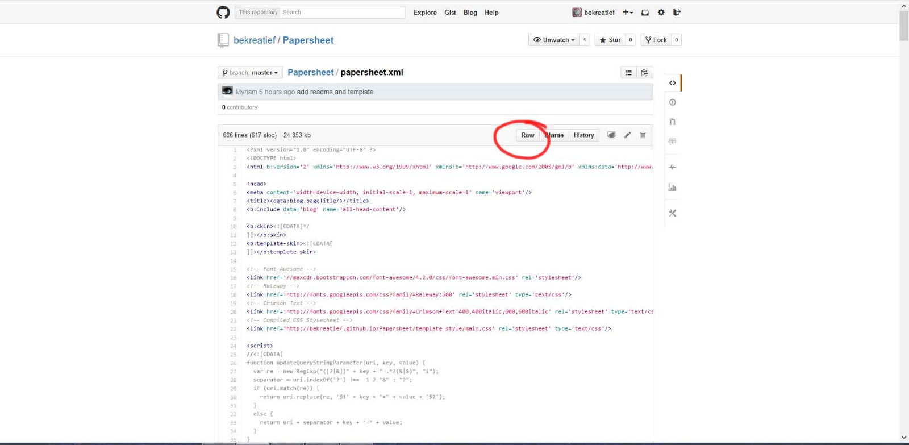Screen dimensions: 909x445
Task: Click the sign out icon
Action: [677, 12]
